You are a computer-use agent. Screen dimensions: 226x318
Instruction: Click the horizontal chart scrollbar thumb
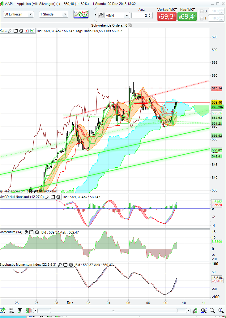113,311
